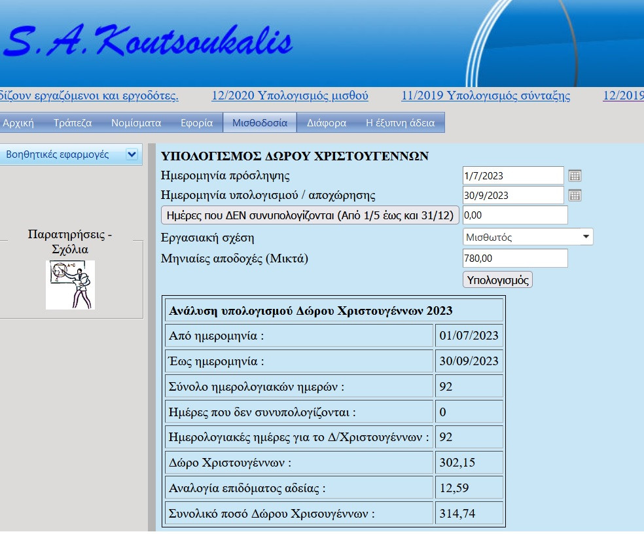Click the non-counted days value field
The image size is (644, 534).
[x=514, y=215]
